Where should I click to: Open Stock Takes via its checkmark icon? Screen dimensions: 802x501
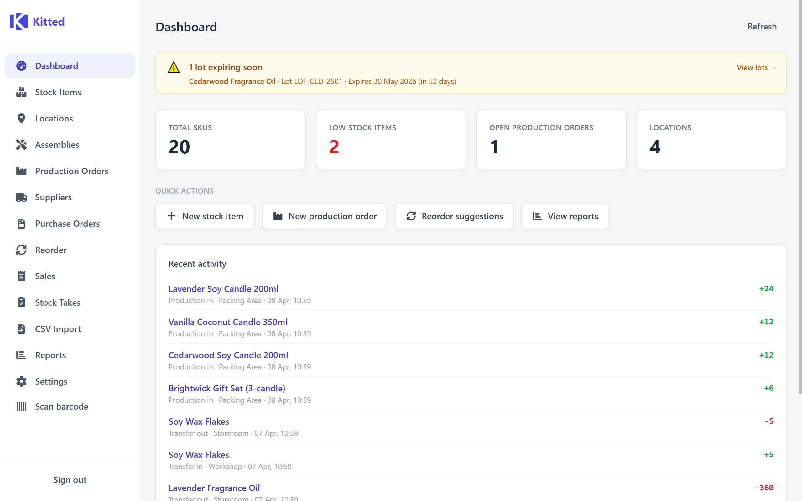point(22,302)
